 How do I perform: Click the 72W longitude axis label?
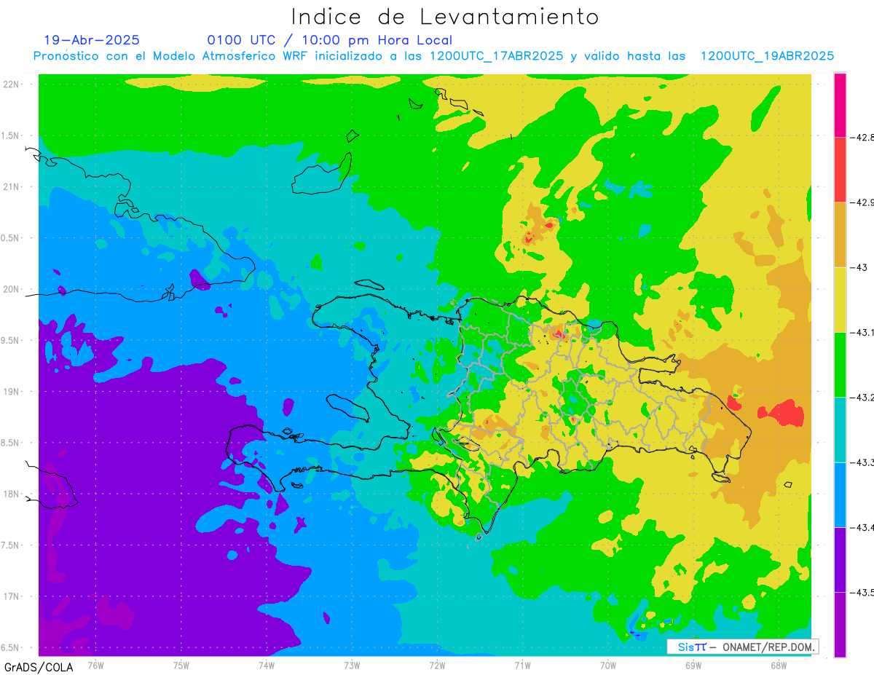tap(437, 665)
